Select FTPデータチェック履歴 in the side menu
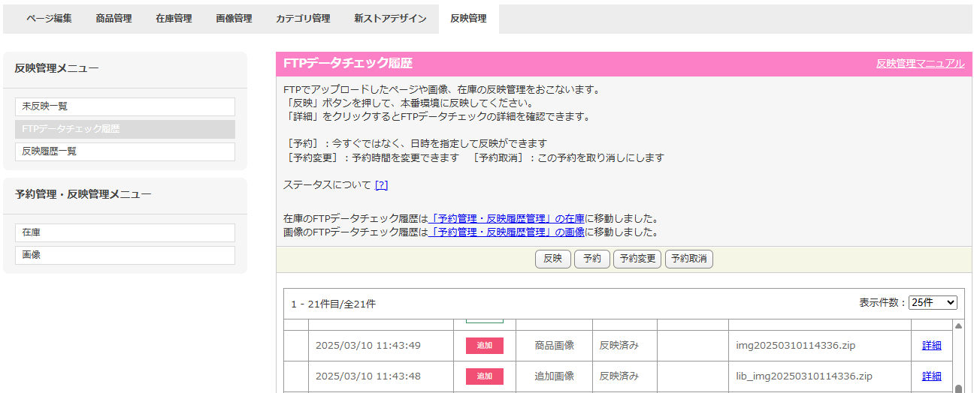The image size is (974, 393). tap(125, 129)
